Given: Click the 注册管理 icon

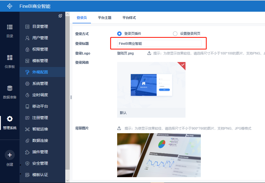Looking at the screenshot, I should pyautogui.click(x=27, y=118).
